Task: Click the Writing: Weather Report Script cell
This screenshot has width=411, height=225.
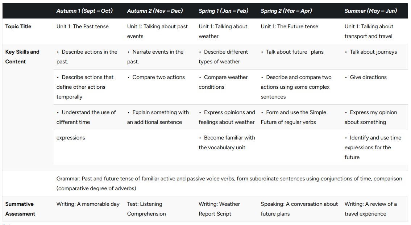Action: pos(219,209)
